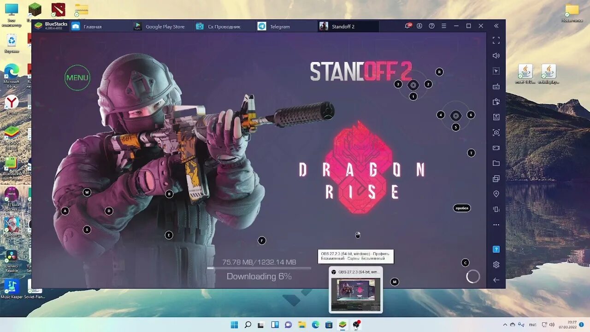Take a screenshot with the sidebar camera icon

[496, 132]
